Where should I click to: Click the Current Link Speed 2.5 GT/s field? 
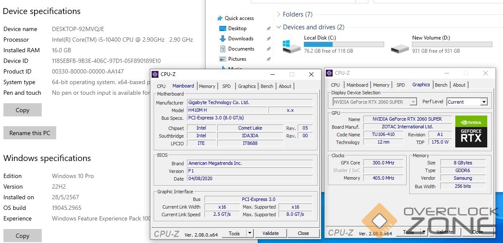coord(222,214)
